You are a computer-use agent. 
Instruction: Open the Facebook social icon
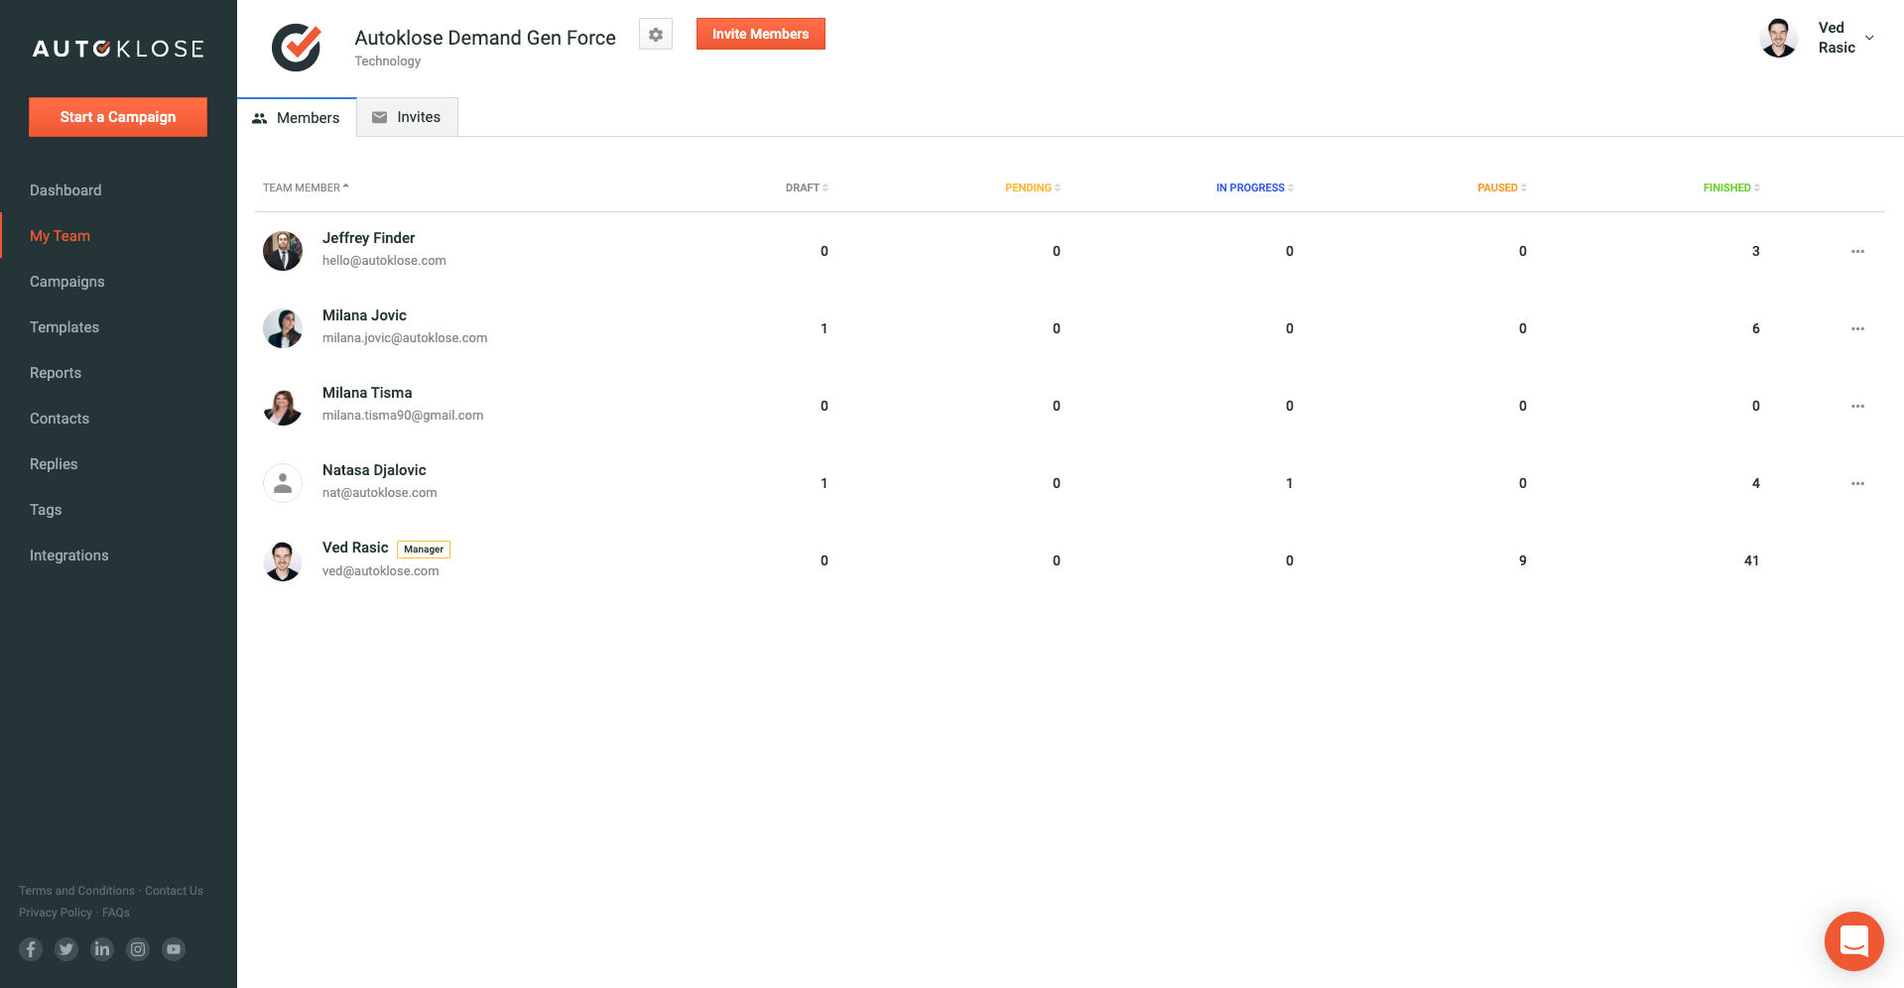(x=31, y=949)
